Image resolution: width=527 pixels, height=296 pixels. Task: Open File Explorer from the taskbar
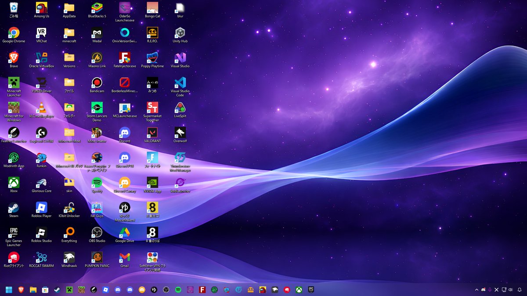click(33, 289)
